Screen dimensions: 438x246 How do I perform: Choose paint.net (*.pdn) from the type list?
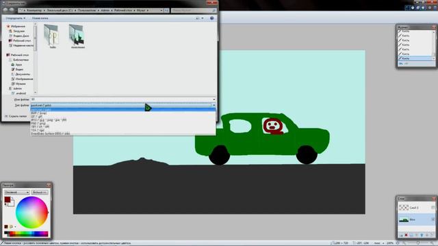pos(123,109)
